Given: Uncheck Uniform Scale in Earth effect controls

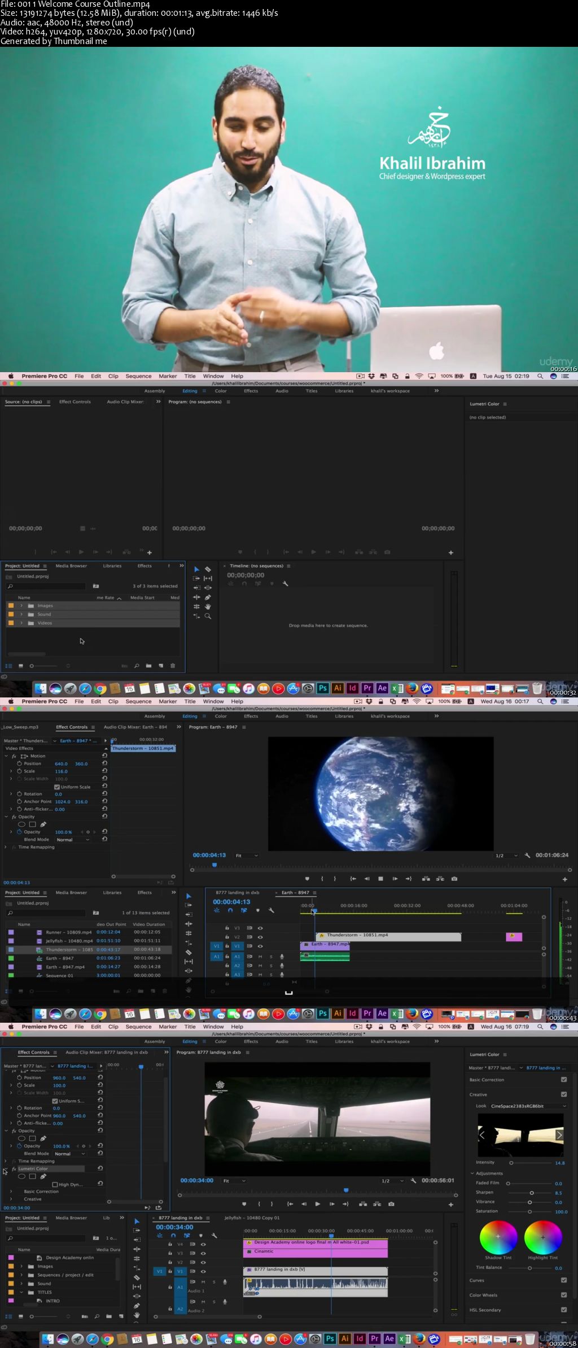Looking at the screenshot, I should pyautogui.click(x=56, y=787).
